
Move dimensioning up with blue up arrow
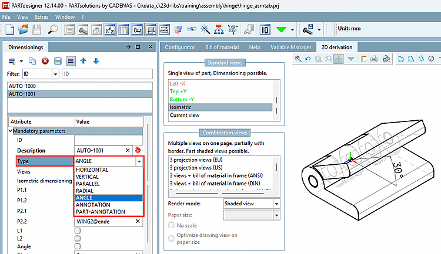(83, 60)
